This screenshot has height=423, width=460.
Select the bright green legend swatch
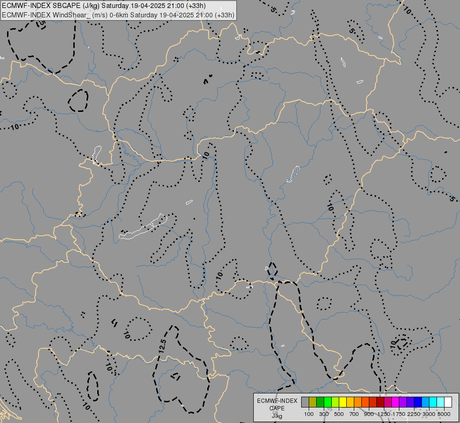(327, 402)
